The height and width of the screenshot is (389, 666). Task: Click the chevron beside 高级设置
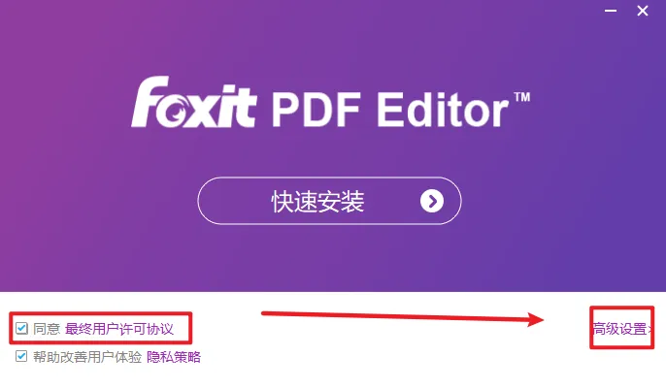pyautogui.click(x=649, y=329)
